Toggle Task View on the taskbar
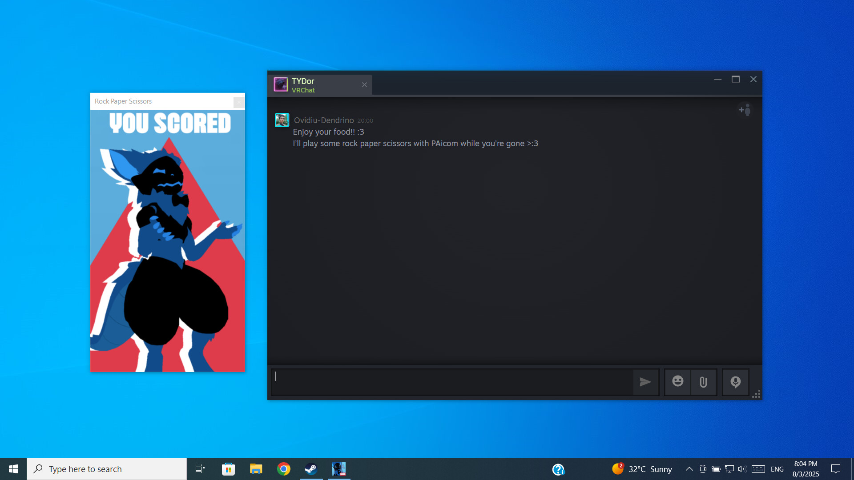The height and width of the screenshot is (480, 854). click(x=200, y=468)
